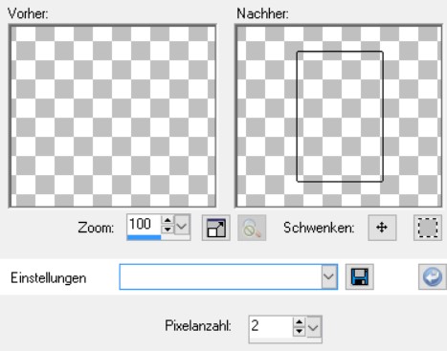Increase the Zoom value with up arrow
This screenshot has width=447, height=351.
pos(168,220)
